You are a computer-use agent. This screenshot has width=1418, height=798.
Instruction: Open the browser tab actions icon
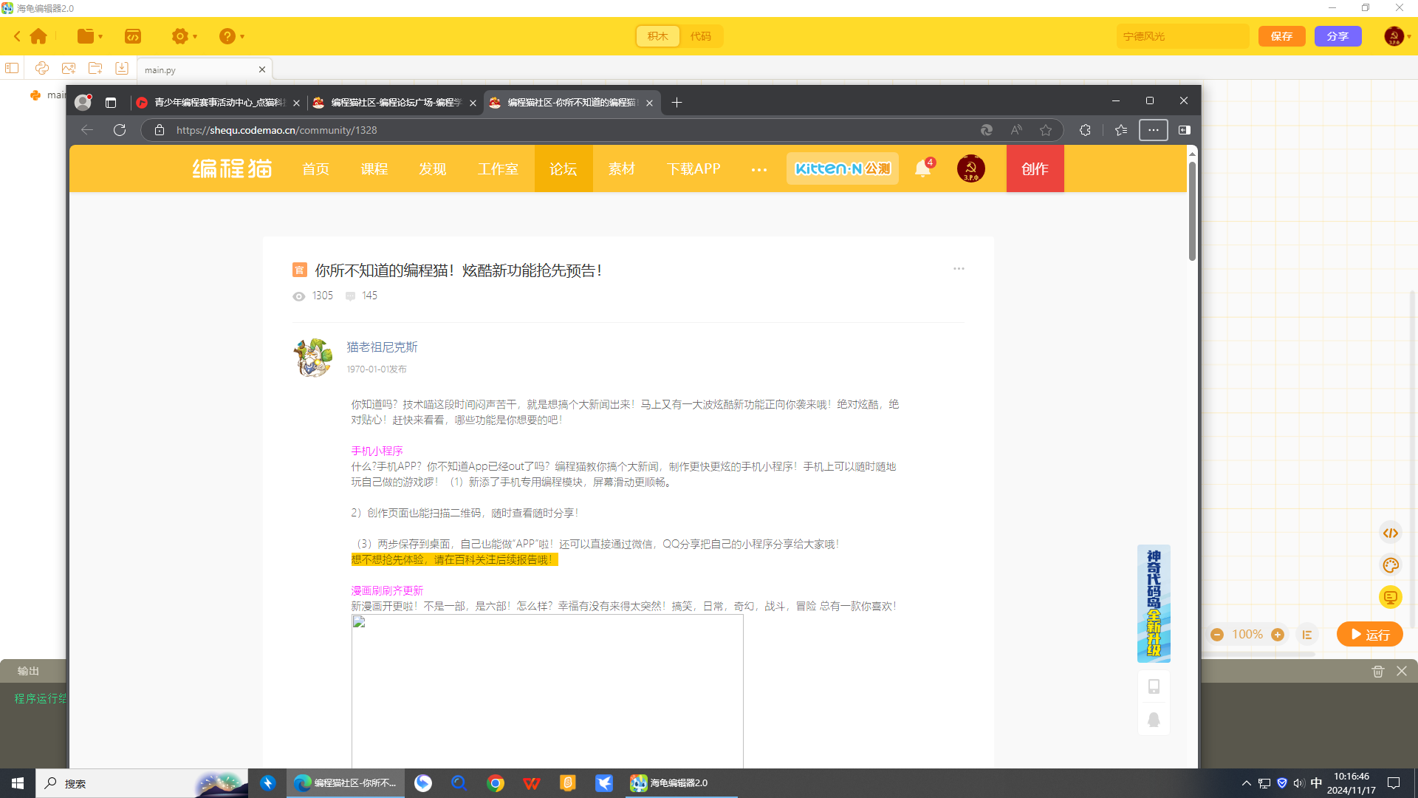(x=111, y=103)
